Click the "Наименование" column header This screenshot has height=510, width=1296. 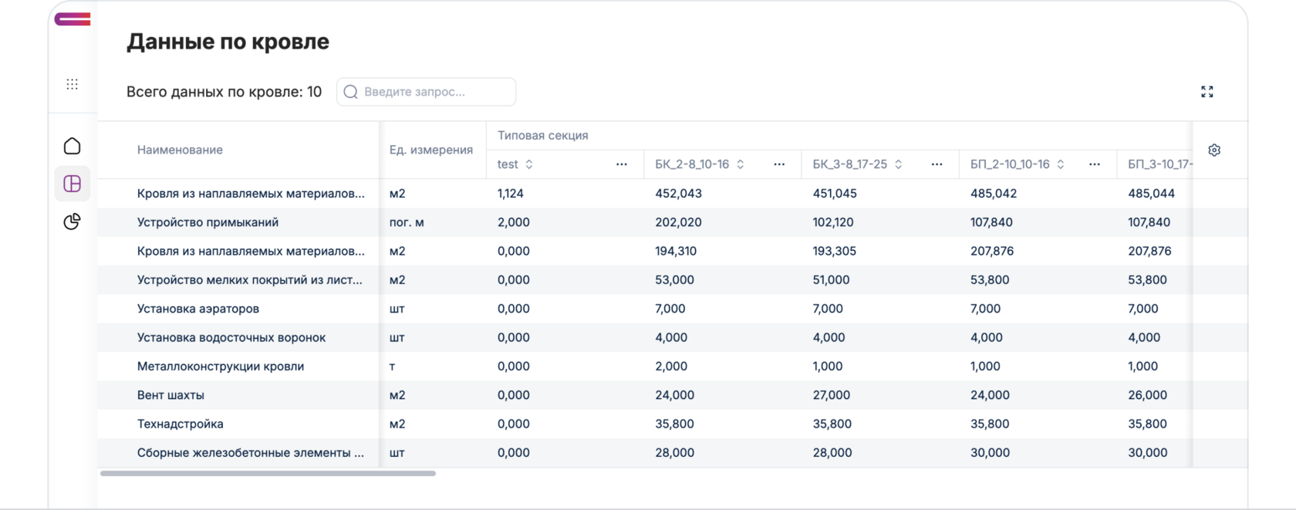180,150
